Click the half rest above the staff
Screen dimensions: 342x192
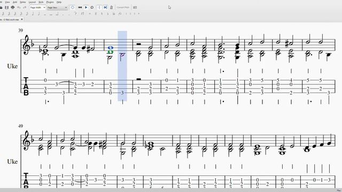(x=138, y=44)
